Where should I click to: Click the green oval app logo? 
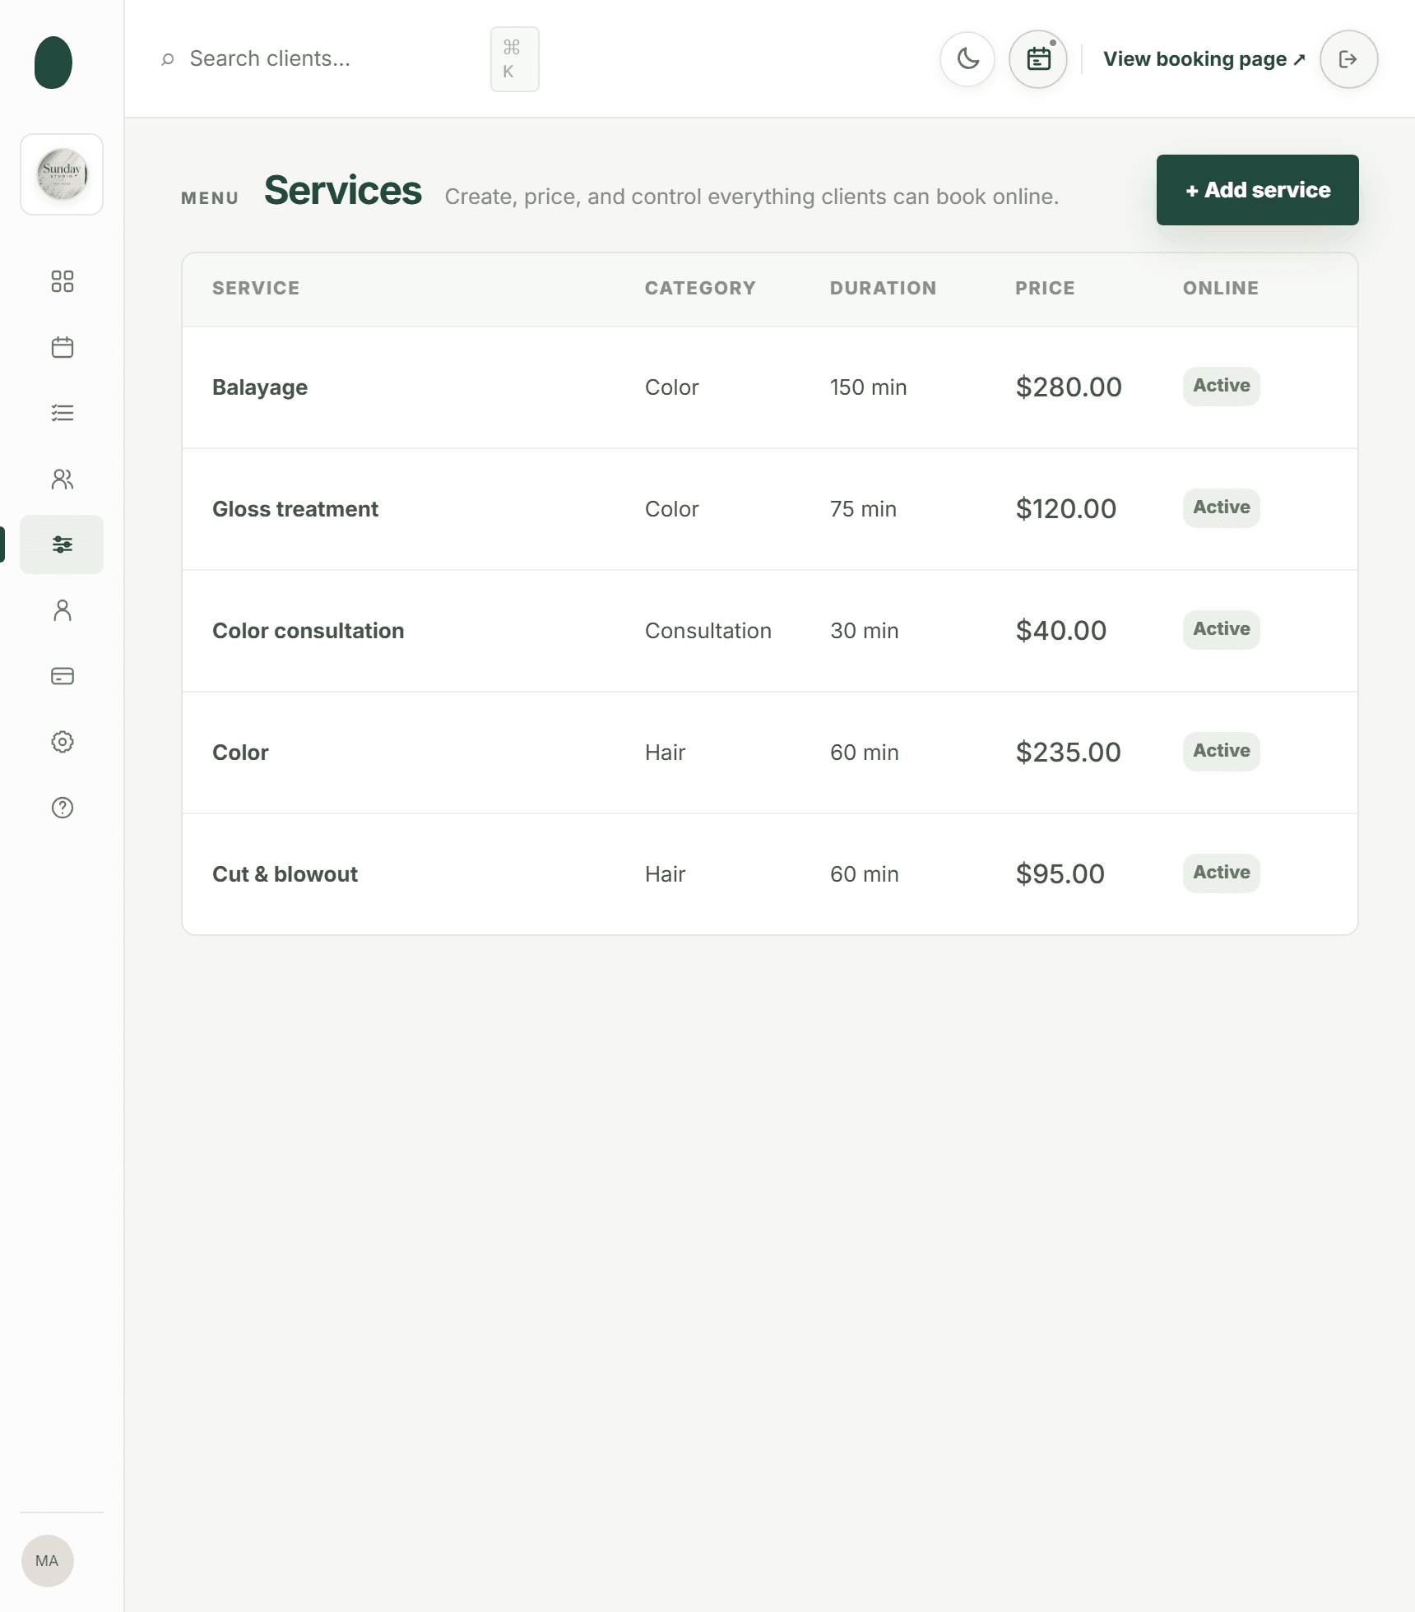click(53, 63)
